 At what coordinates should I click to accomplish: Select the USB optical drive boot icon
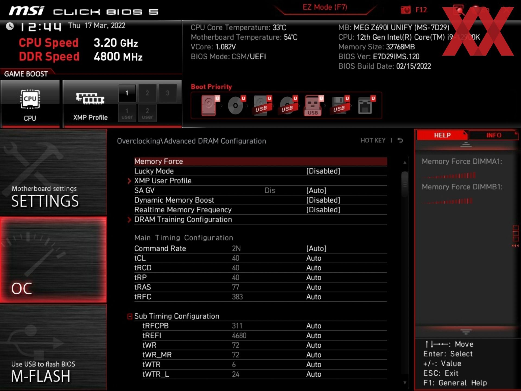click(288, 105)
